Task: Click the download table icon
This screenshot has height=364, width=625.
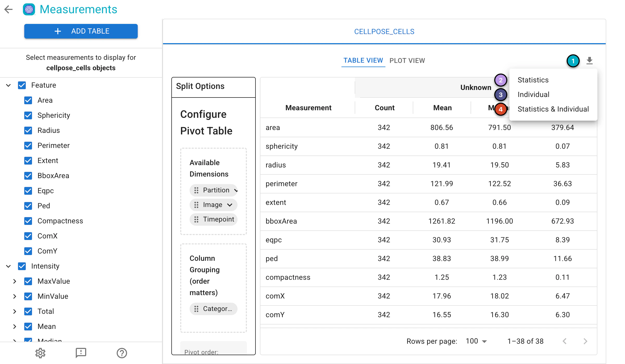Action: click(590, 61)
